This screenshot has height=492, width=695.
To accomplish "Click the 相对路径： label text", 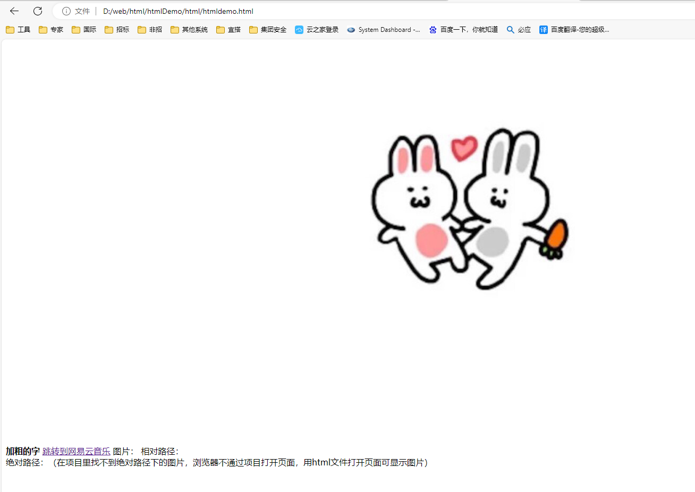I will tap(161, 452).
